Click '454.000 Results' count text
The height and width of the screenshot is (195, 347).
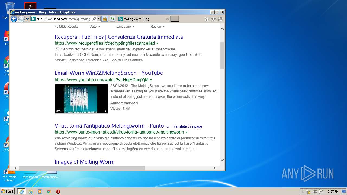point(66,27)
